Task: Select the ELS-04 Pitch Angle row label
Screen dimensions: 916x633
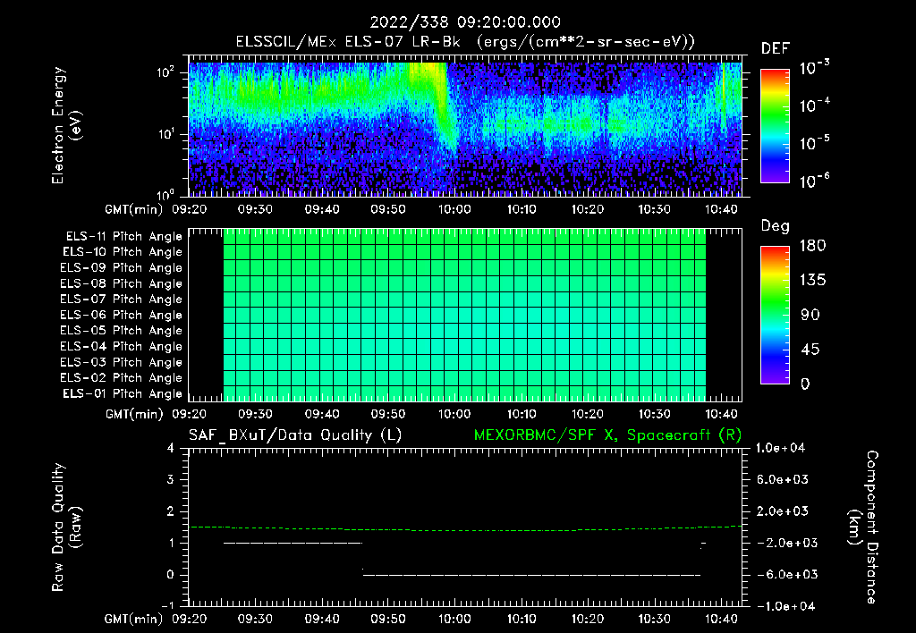Action: pyautogui.click(x=121, y=346)
